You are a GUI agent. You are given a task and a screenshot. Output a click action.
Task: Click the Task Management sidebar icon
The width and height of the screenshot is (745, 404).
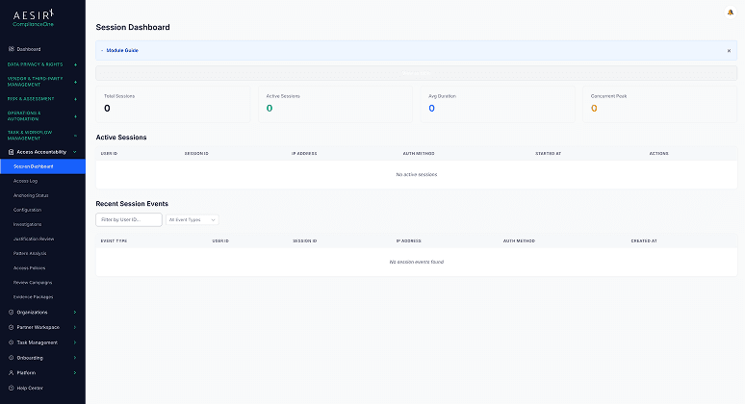tap(12, 342)
